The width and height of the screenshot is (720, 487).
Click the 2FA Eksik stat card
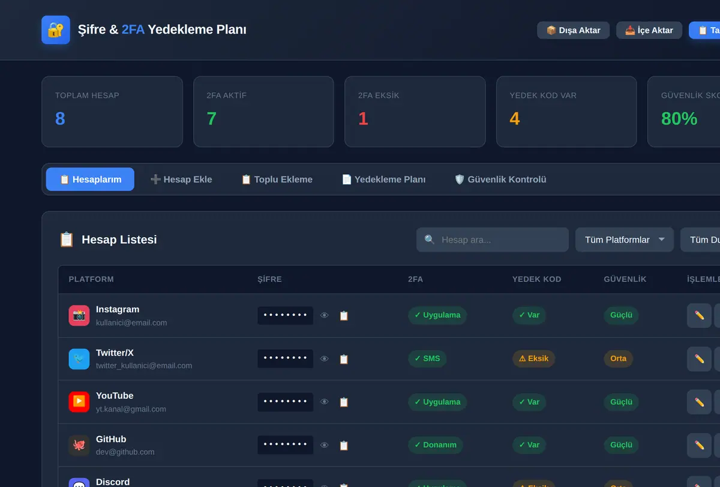[x=415, y=112]
